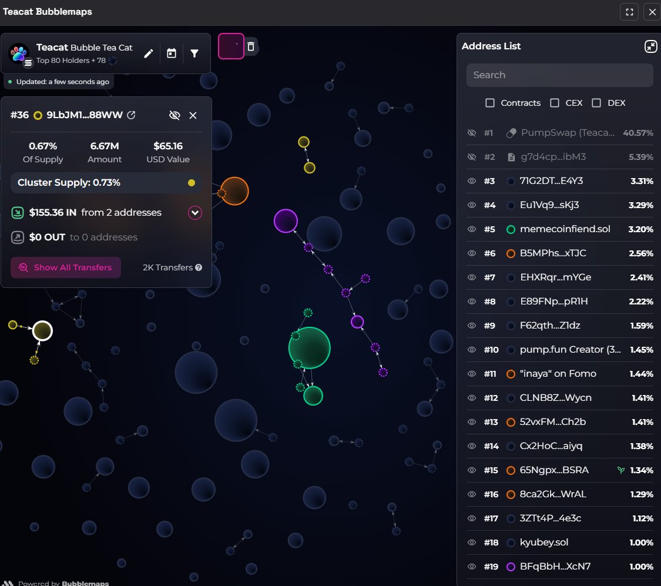Viewport: 661px width, 586px height.
Task: Open the filter funnel icon
Action: click(194, 53)
